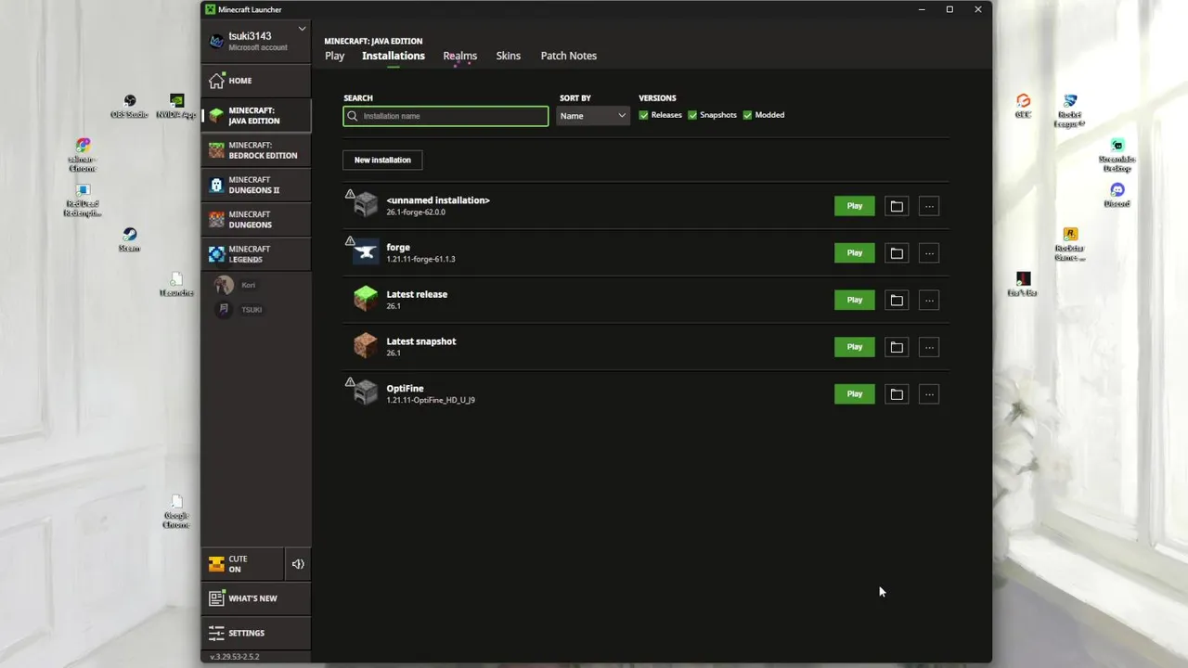Click the anvil icon of the forge installation
The width and height of the screenshot is (1188, 668).
366,252
